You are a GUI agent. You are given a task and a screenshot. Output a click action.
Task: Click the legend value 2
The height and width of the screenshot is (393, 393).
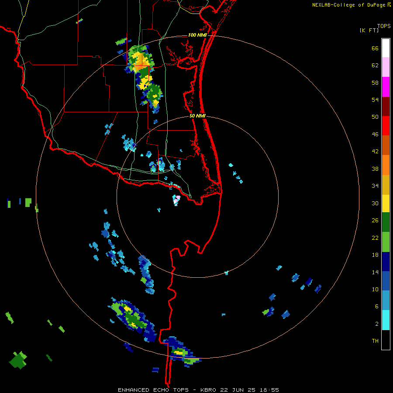click(377, 324)
